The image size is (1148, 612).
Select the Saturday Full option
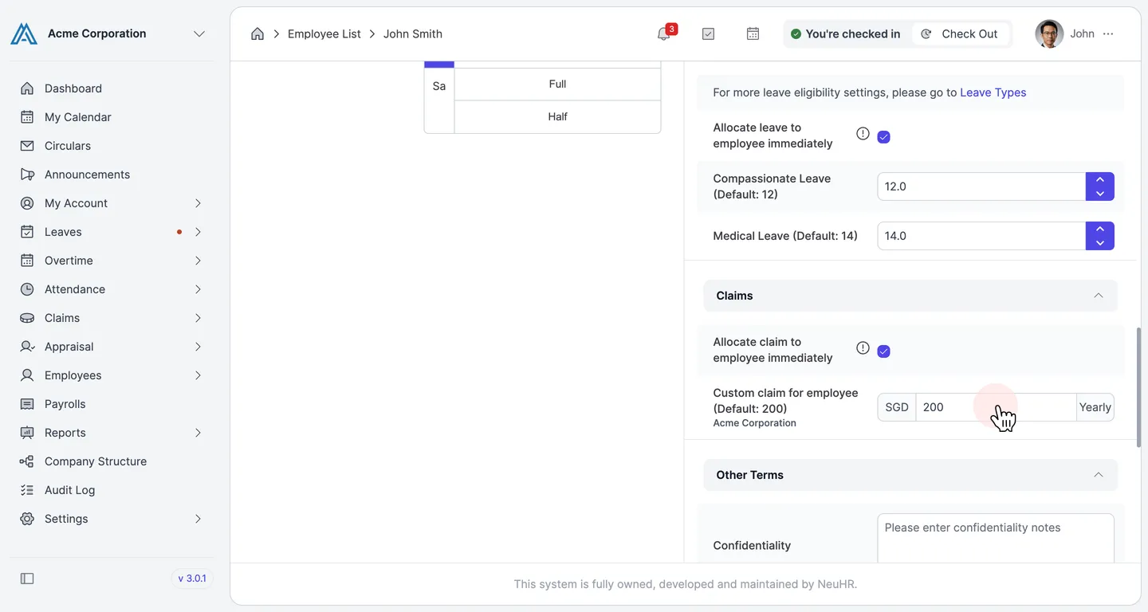pos(557,84)
